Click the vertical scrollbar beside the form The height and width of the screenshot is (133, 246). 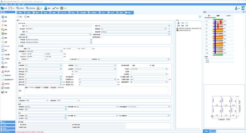pyautogui.click(x=174, y=75)
